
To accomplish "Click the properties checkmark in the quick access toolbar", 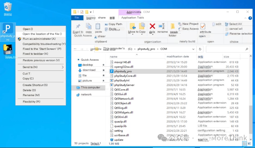I will [x=82, y=12].
